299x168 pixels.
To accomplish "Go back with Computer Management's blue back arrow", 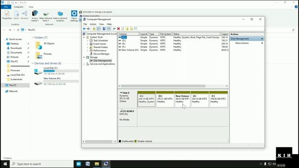I will point(84,29).
